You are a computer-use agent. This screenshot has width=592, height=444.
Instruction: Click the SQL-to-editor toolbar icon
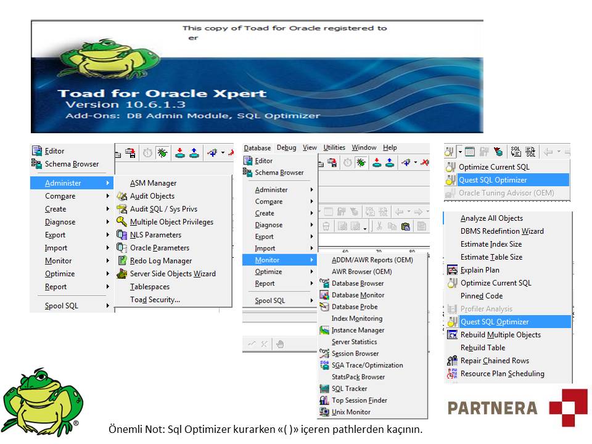tap(516, 152)
